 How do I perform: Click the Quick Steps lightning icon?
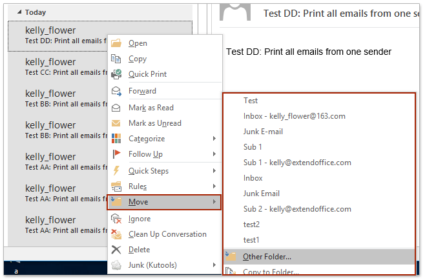pyautogui.click(x=116, y=171)
